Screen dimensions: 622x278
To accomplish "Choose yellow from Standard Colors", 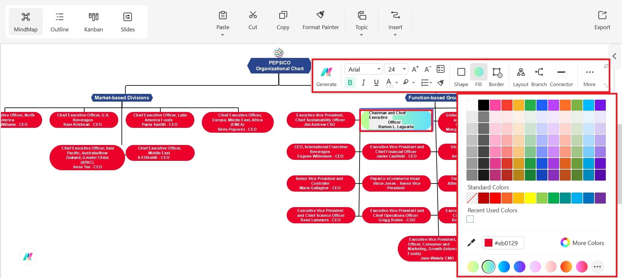I will click(530, 198).
